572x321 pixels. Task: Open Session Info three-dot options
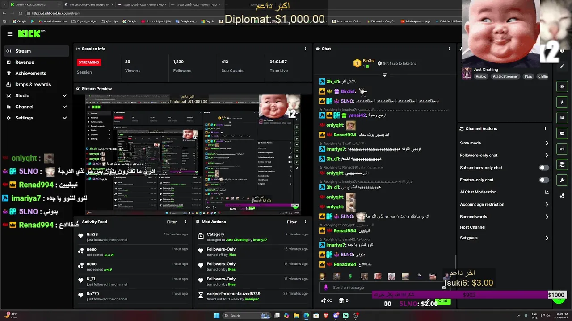click(306, 49)
